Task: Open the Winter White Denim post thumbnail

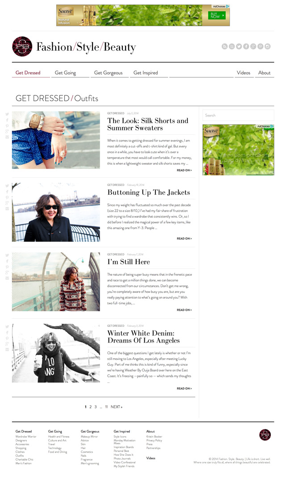Action: point(56,353)
